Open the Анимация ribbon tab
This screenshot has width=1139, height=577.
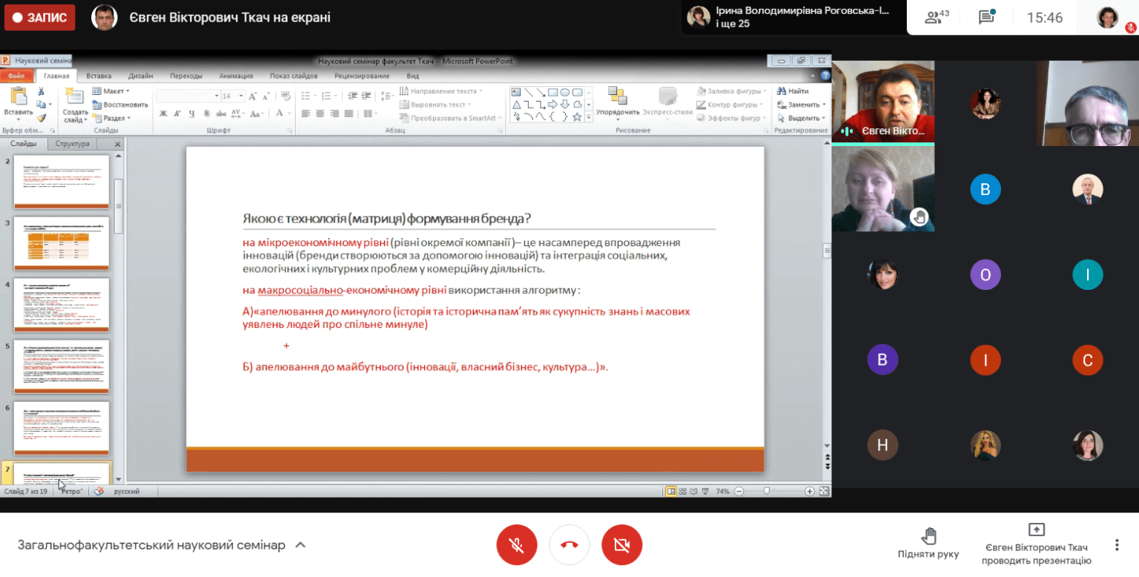[236, 76]
